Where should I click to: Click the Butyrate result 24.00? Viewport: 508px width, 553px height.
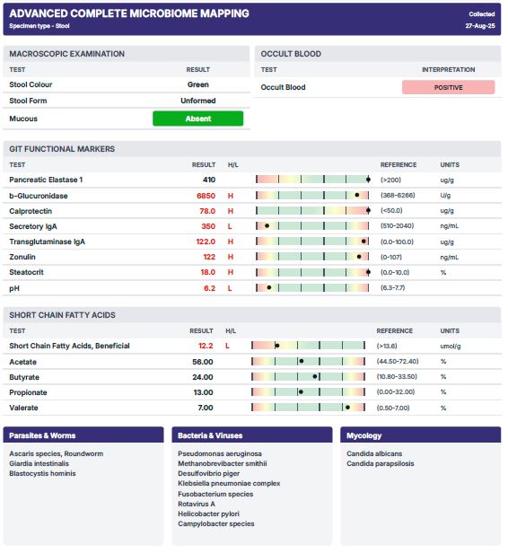click(x=203, y=377)
